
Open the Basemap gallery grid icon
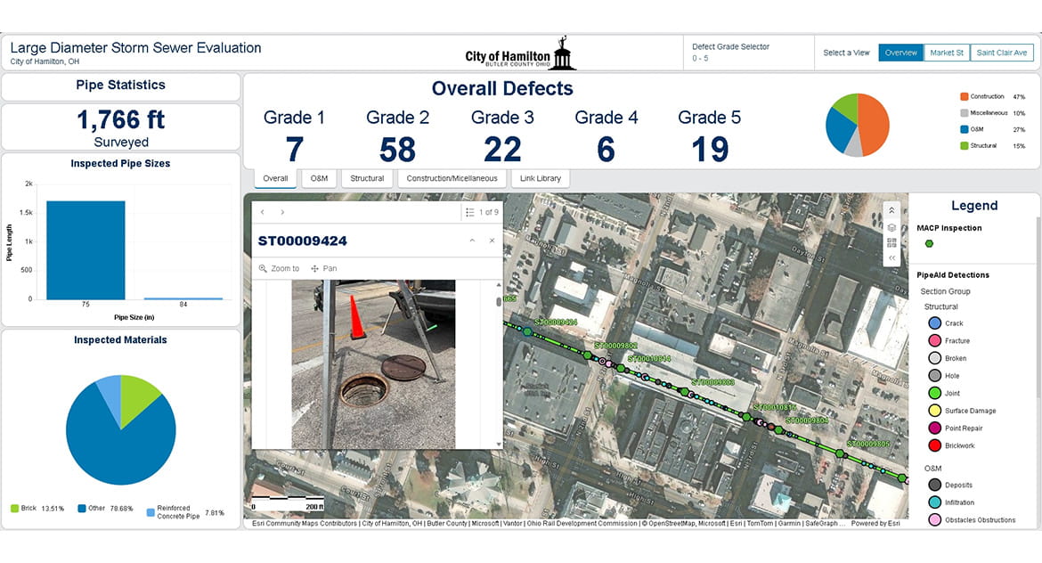tap(891, 242)
